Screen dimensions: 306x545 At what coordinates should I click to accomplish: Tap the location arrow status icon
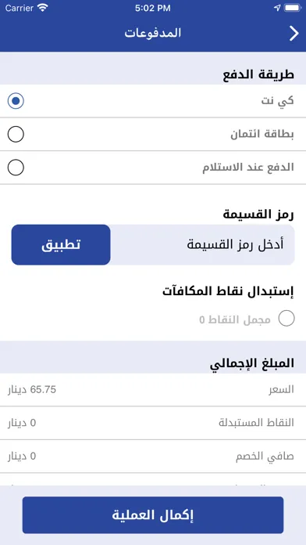277,8
